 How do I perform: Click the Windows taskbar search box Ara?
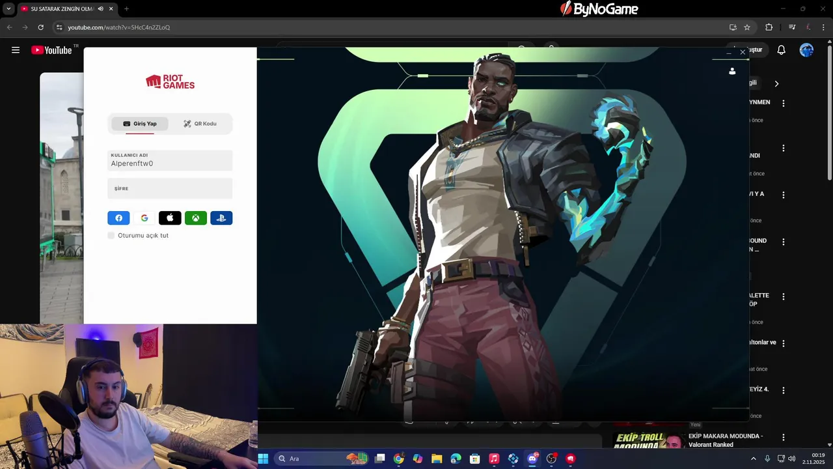(322, 459)
